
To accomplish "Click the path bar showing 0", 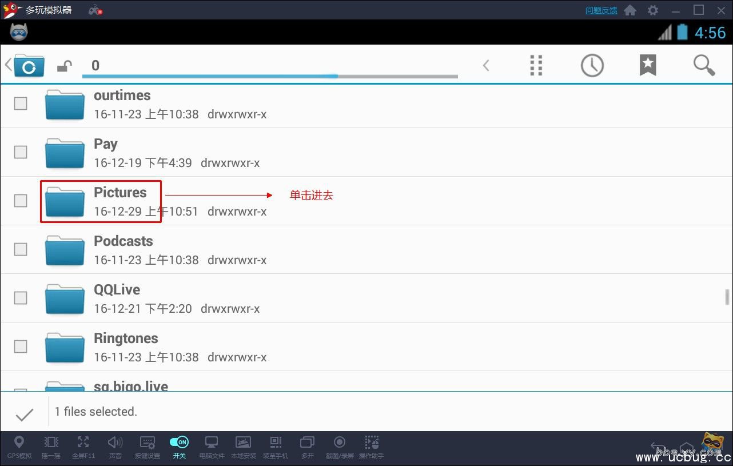I will [x=270, y=66].
